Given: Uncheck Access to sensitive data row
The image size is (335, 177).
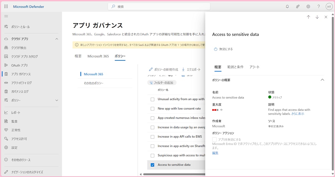Looking at the screenshot, I should (x=152, y=165).
